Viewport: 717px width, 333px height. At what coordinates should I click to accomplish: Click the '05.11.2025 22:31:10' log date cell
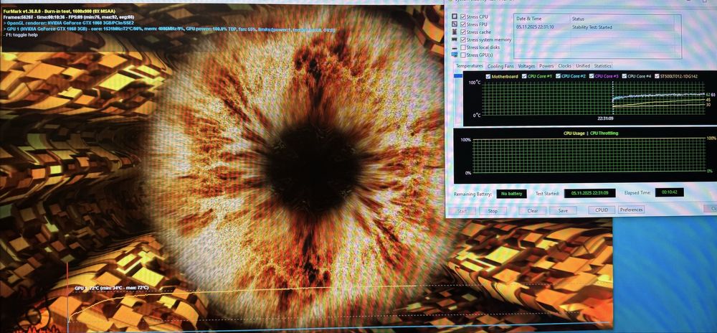pyautogui.click(x=535, y=27)
